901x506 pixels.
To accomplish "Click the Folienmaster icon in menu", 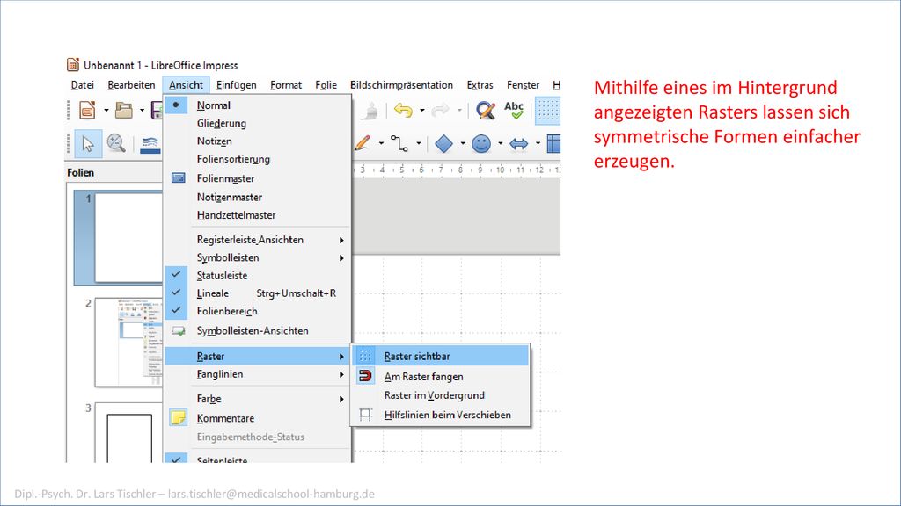I will 178,178.
